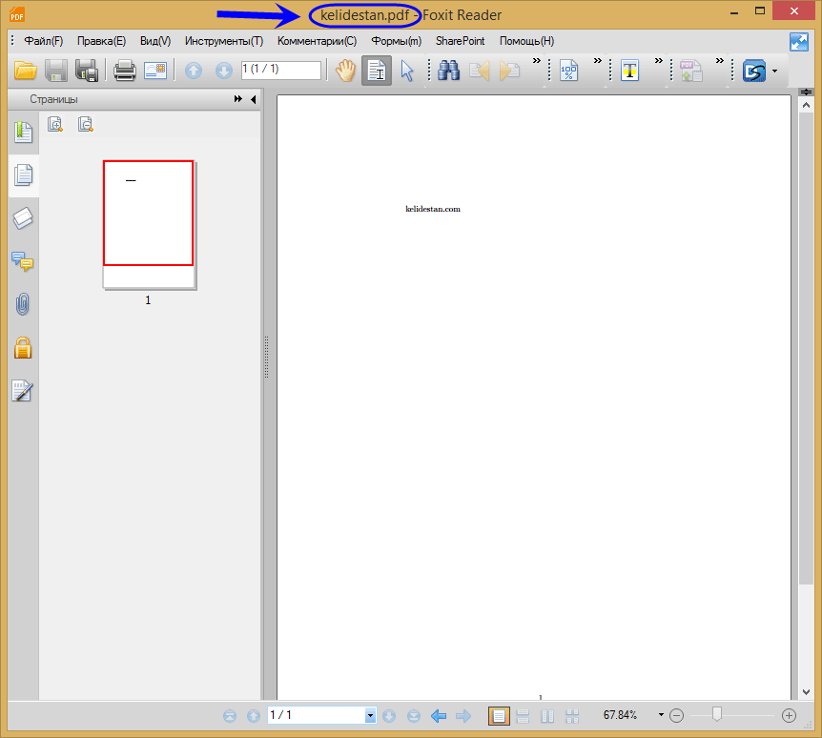The width and height of the screenshot is (822, 738).
Task: Open the Security lock panel
Action: 23,347
